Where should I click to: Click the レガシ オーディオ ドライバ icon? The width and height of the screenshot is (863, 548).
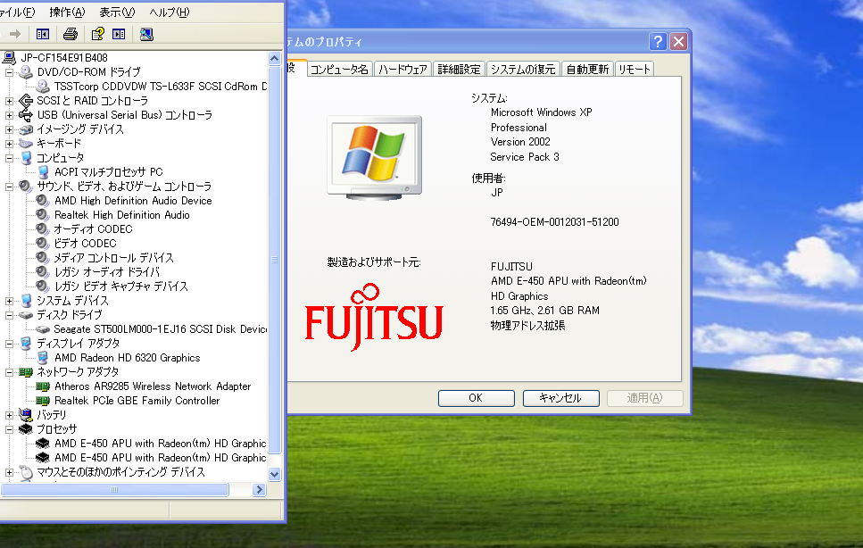pyautogui.click(x=43, y=272)
